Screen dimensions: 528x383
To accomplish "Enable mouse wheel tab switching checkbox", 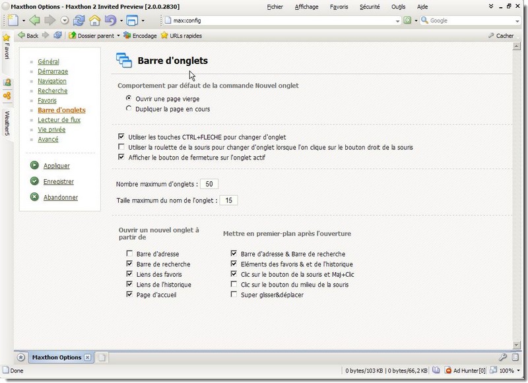I will pyautogui.click(x=121, y=146).
